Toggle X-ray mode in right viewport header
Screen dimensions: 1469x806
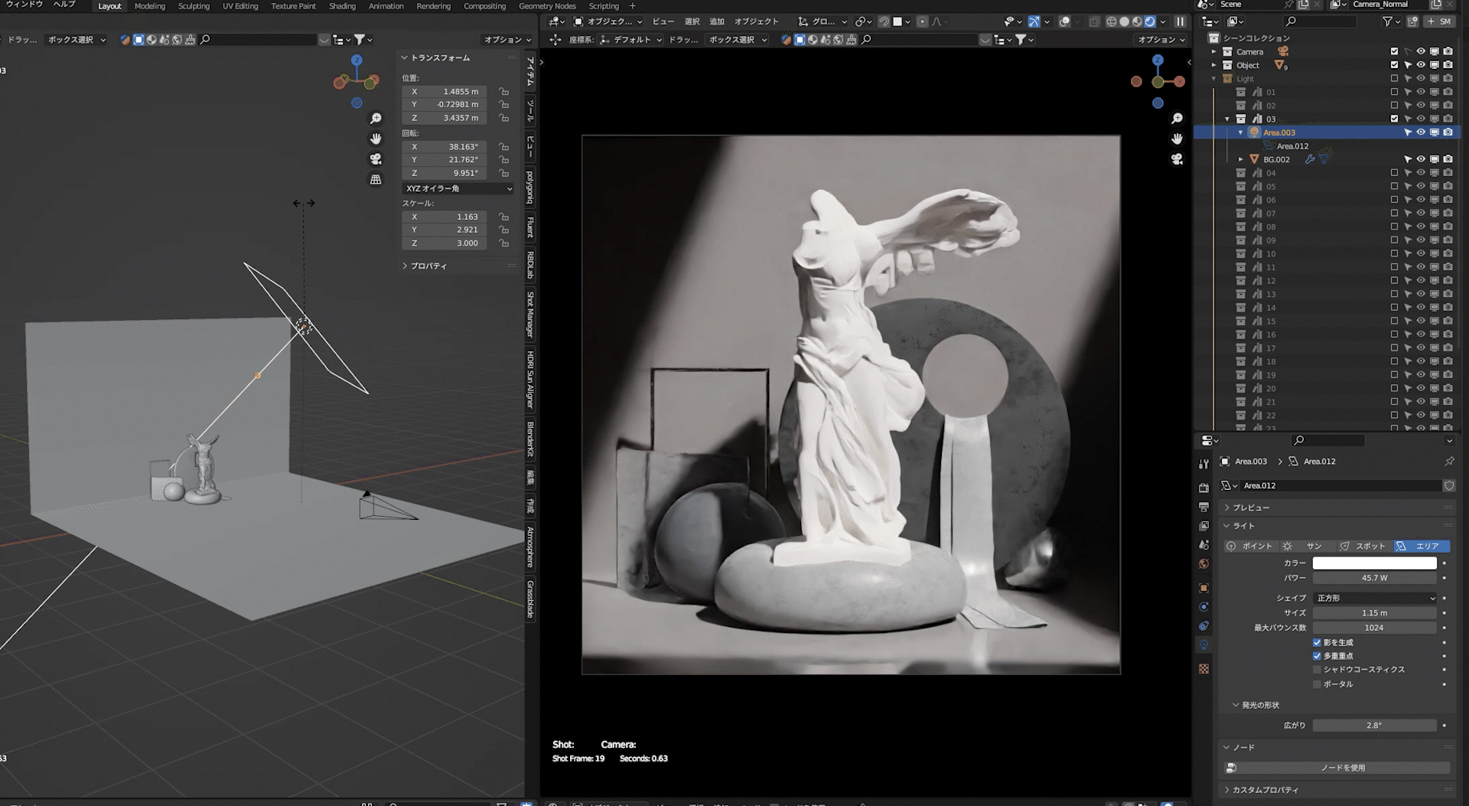[1095, 21]
